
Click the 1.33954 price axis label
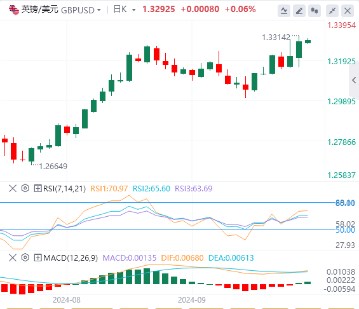[x=341, y=25]
